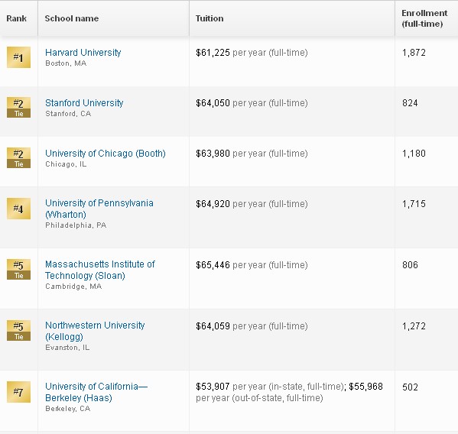
Task: Click Harvard's $61,225 tuition cell
Action: click(213, 53)
